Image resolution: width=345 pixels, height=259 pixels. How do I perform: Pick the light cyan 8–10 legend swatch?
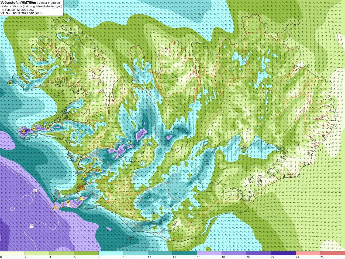[111, 253]
